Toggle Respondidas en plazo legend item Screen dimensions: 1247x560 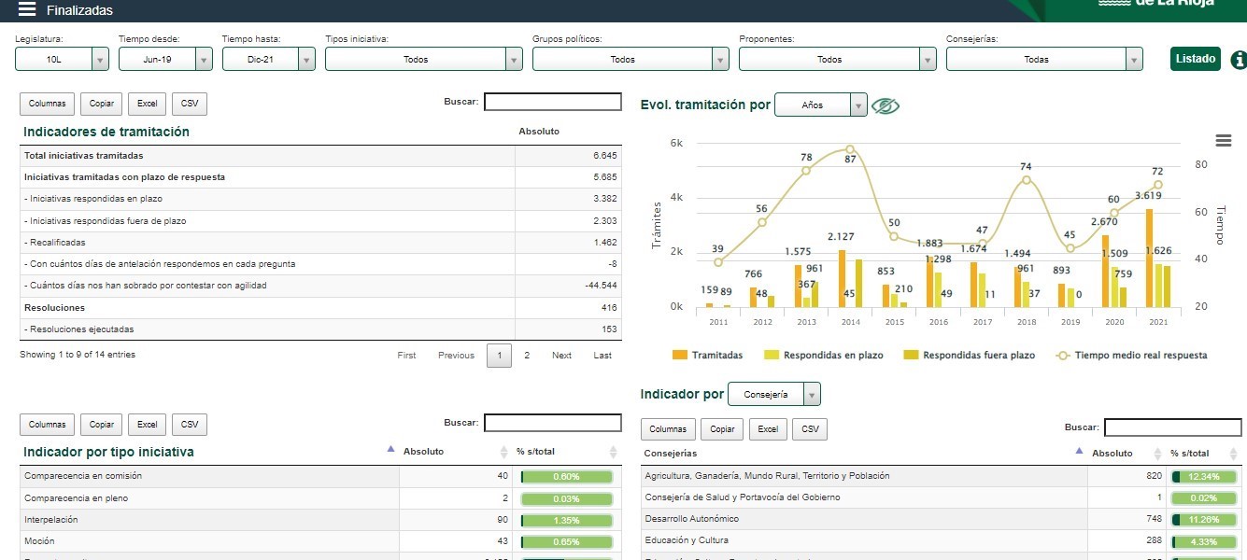[824, 356]
